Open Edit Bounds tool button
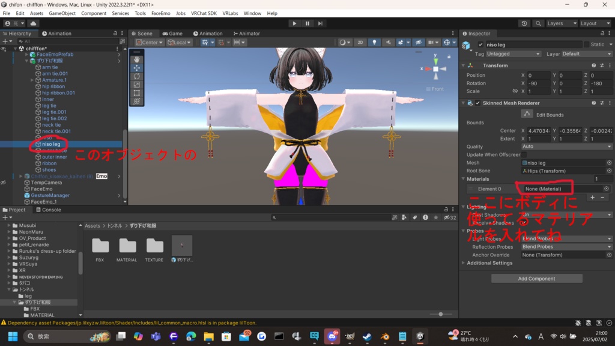The height and width of the screenshot is (346, 615). click(x=527, y=114)
